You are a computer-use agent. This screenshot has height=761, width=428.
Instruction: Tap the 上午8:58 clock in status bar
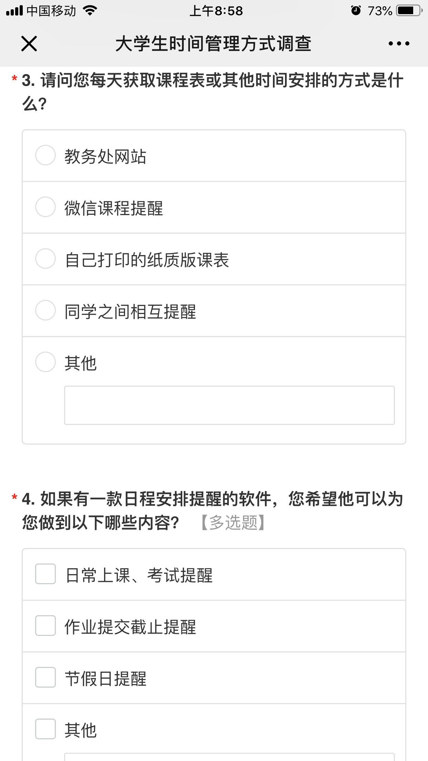pyautogui.click(x=216, y=11)
